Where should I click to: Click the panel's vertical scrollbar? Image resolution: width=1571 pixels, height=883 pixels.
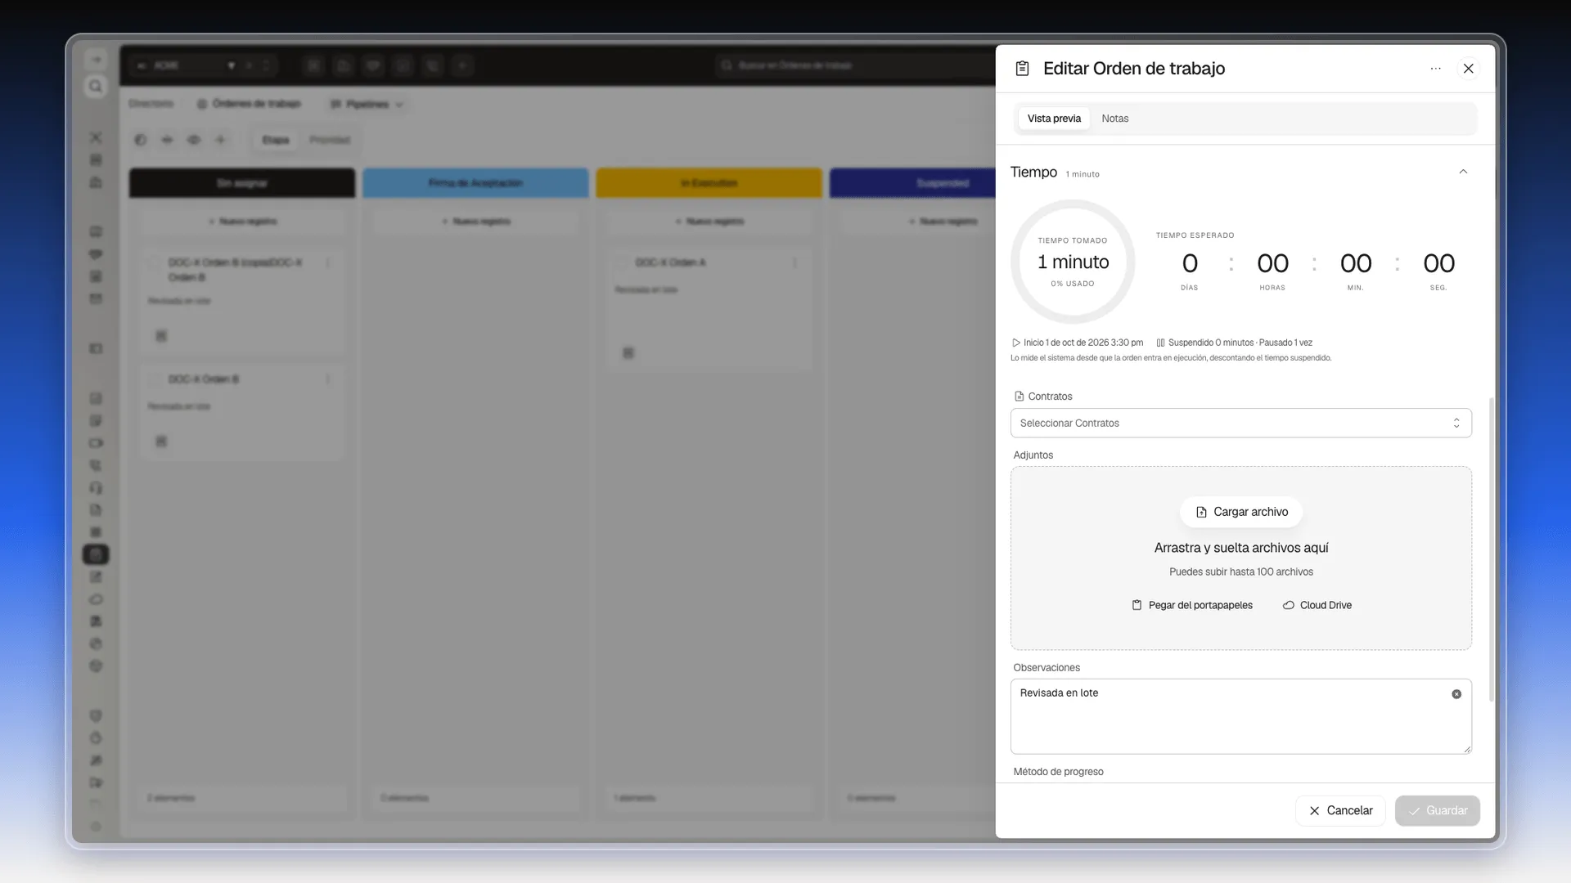coord(1491,549)
